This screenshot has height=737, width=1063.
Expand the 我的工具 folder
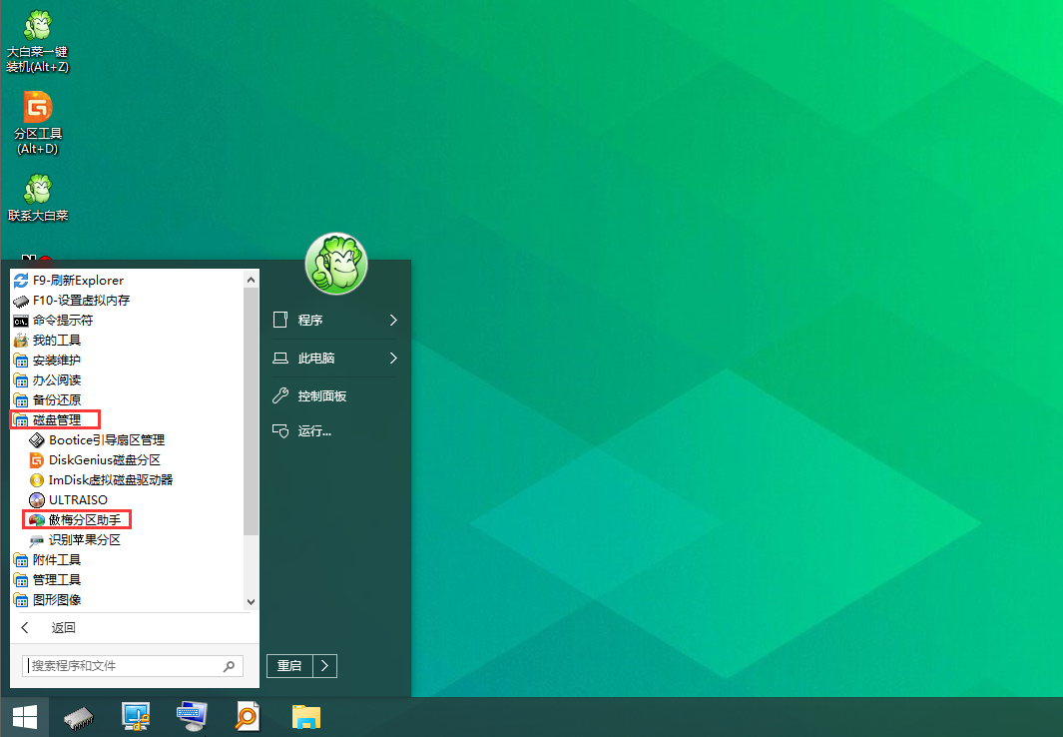pos(47,340)
